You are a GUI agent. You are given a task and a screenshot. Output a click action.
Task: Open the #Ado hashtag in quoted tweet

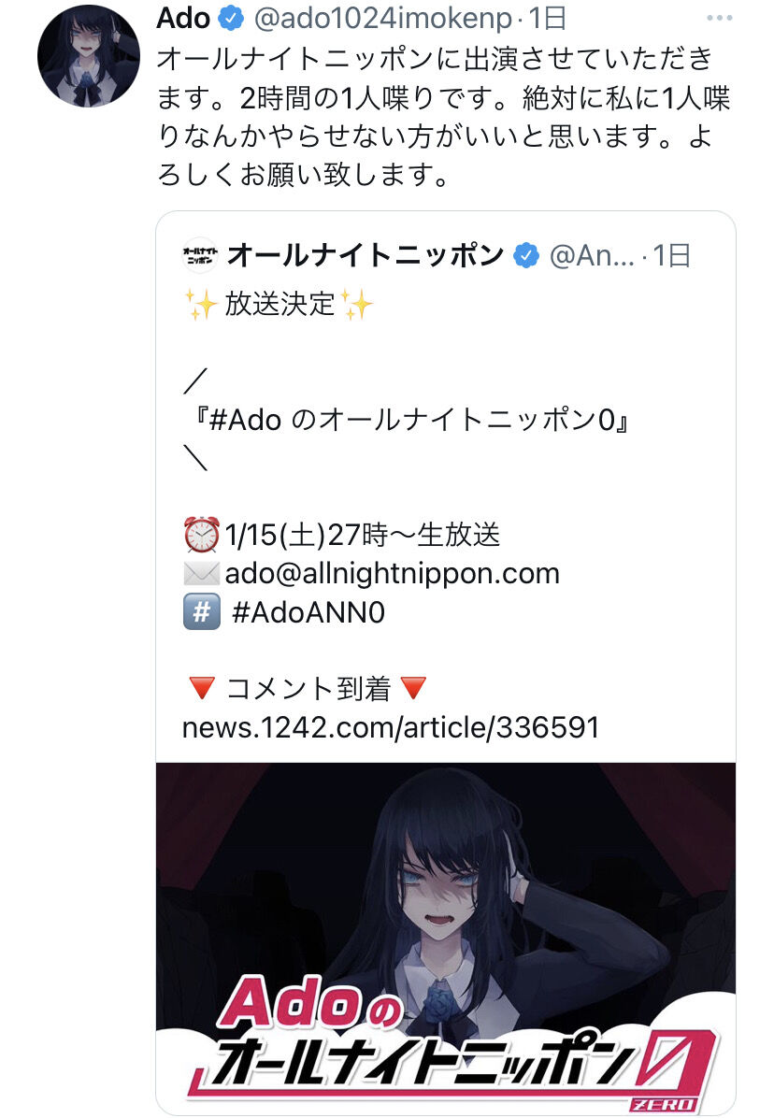pyautogui.click(x=245, y=420)
